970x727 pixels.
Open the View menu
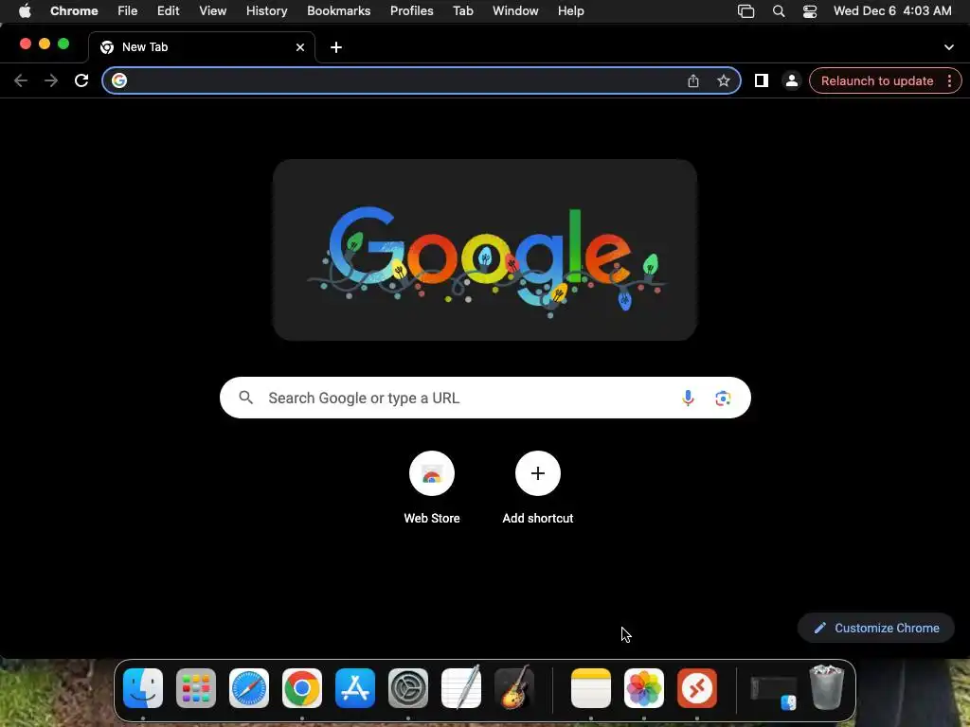tap(213, 10)
